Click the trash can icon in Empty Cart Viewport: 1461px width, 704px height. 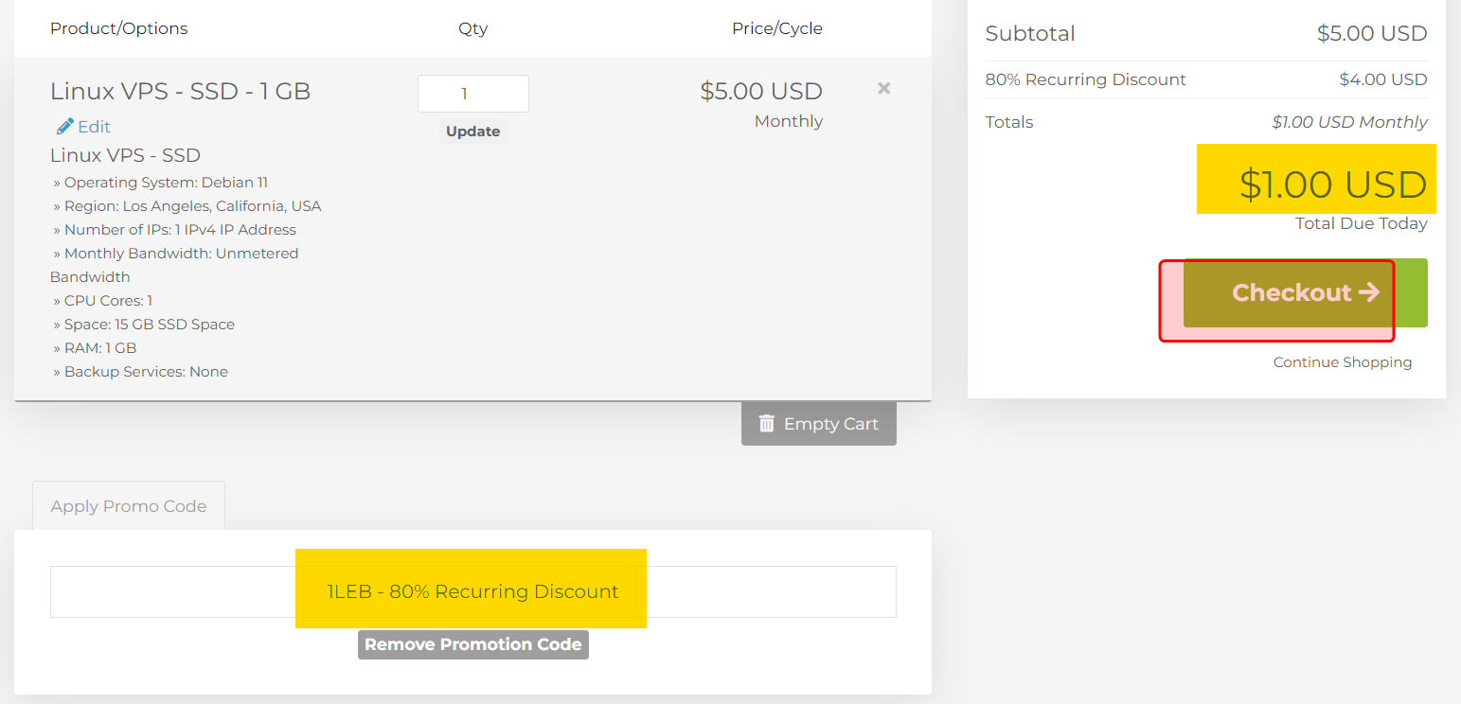(x=767, y=424)
